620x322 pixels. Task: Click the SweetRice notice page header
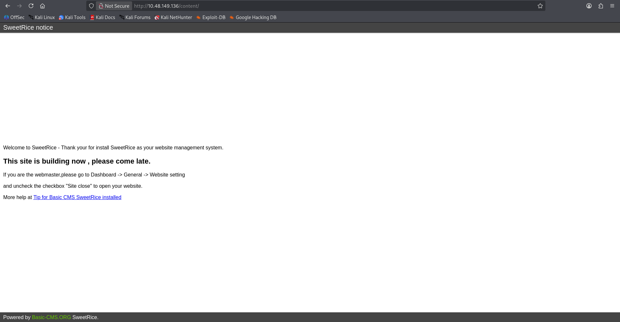pyautogui.click(x=28, y=27)
